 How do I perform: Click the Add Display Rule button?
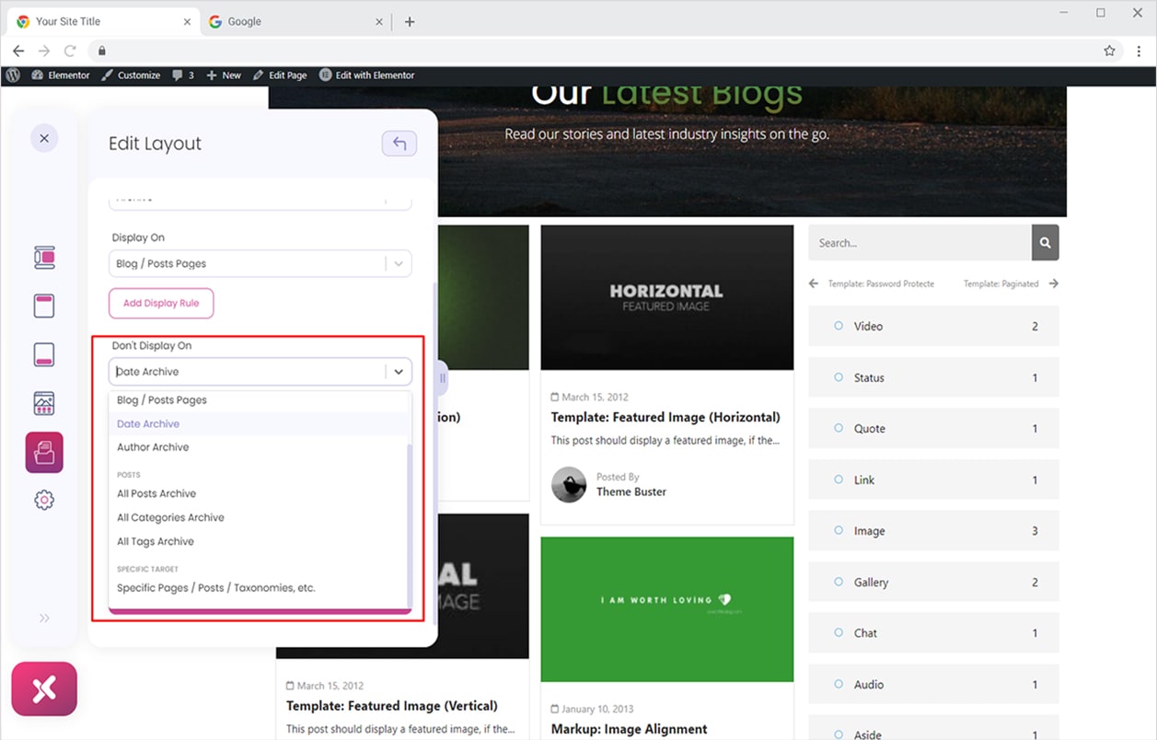tap(161, 304)
